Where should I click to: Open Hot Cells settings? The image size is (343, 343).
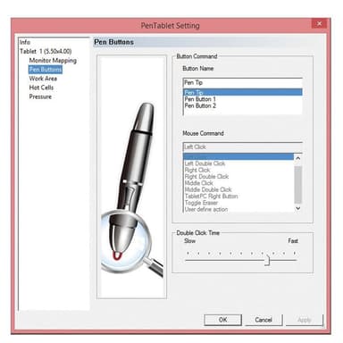[x=41, y=88]
